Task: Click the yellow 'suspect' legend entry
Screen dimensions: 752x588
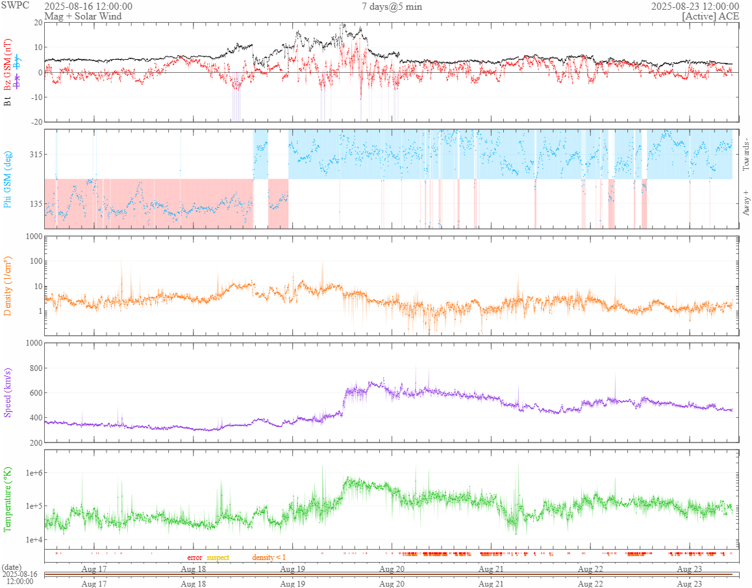Action: 218,557
